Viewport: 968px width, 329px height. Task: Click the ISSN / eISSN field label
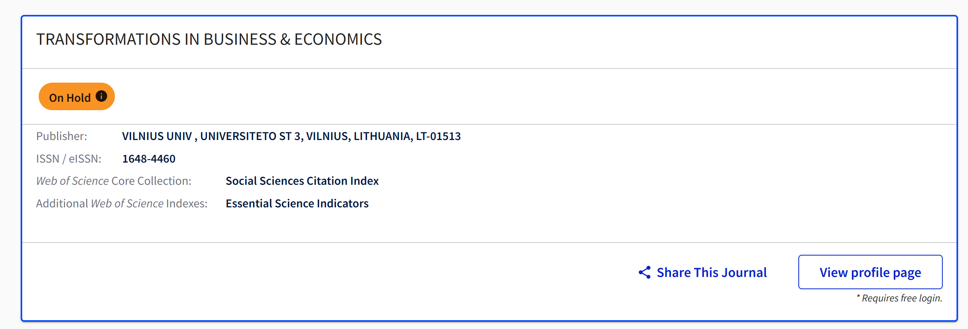pyautogui.click(x=69, y=159)
